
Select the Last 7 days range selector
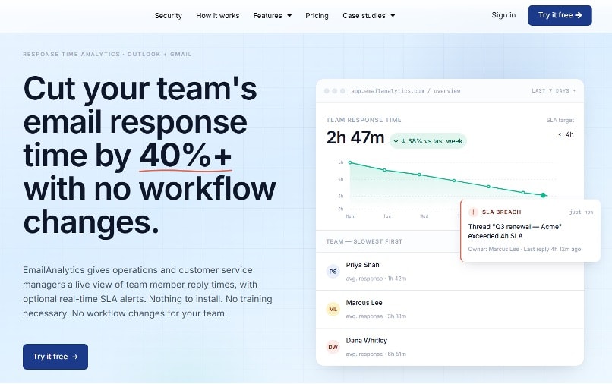coord(554,90)
